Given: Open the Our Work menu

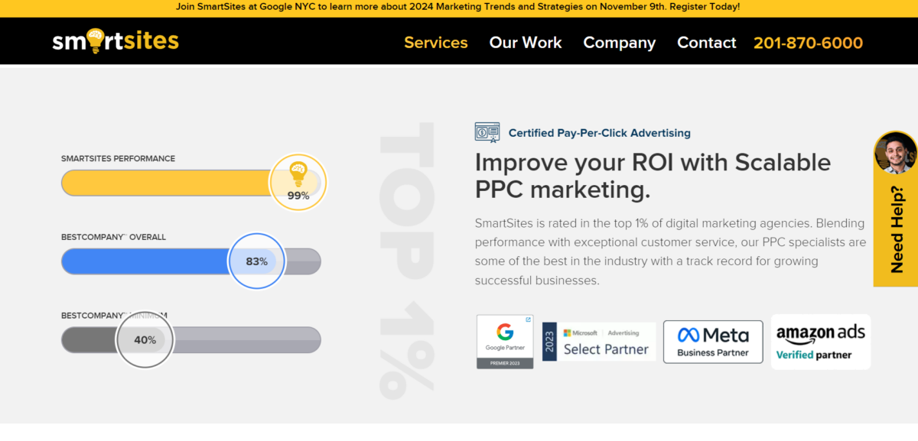Looking at the screenshot, I should [526, 43].
